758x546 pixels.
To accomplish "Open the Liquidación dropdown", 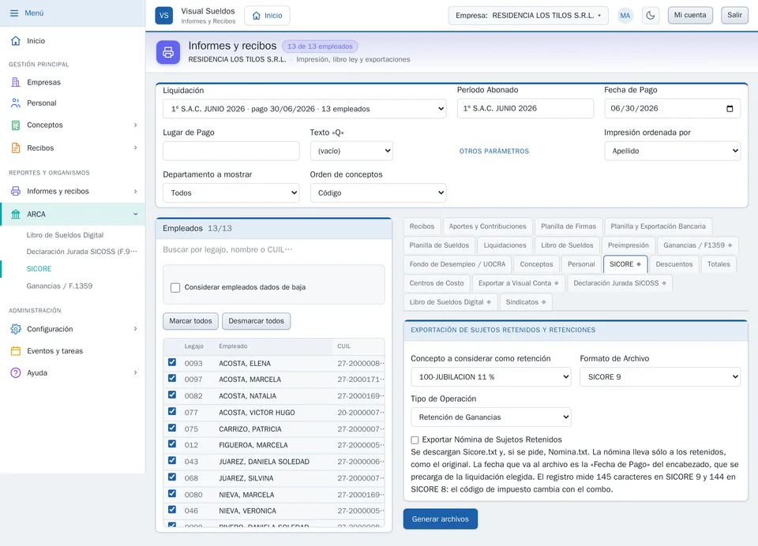I will (x=305, y=109).
